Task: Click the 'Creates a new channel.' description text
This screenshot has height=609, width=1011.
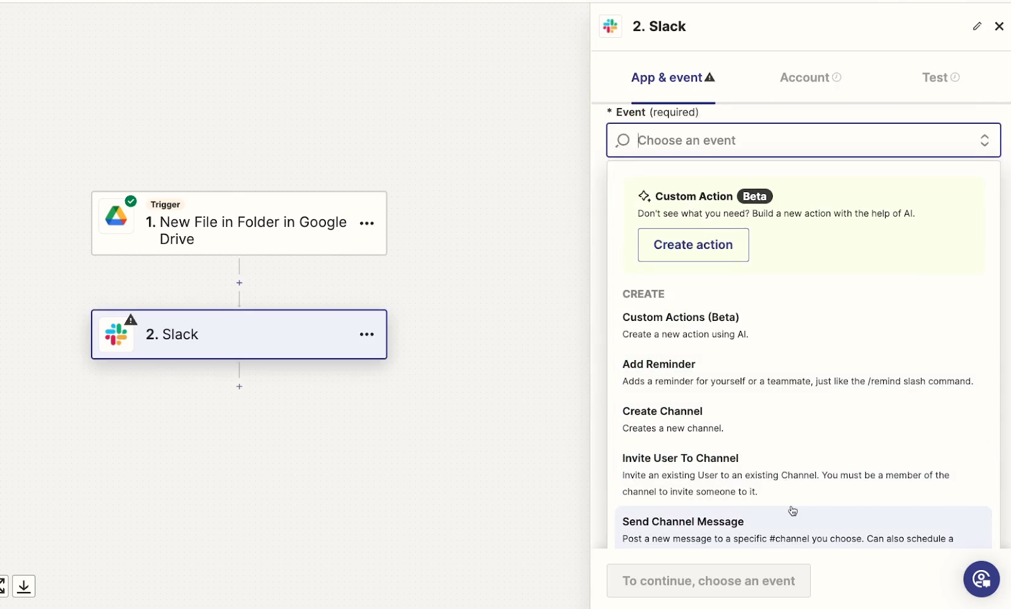Action: coord(673,428)
